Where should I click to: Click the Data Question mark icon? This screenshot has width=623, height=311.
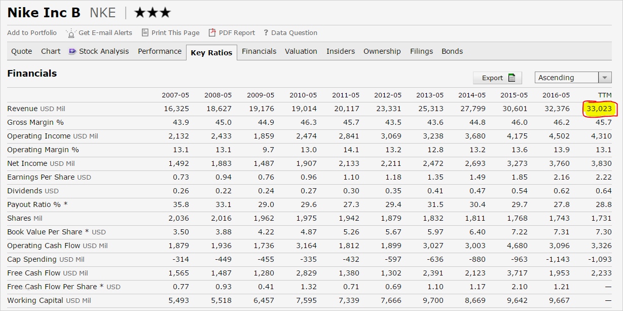tap(266, 33)
